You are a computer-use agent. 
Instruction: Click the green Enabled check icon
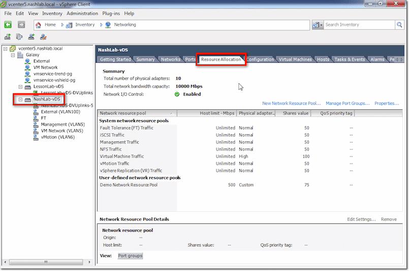click(x=177, y=94)
